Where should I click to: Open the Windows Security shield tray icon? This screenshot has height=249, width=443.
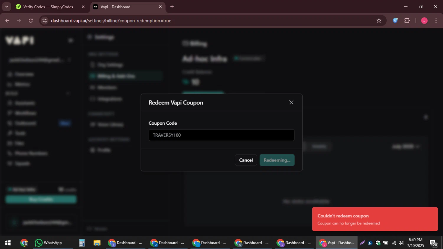378,243
